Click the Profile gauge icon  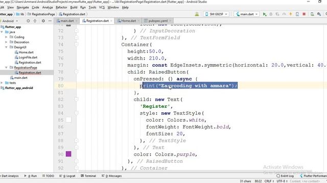point(284,14)
